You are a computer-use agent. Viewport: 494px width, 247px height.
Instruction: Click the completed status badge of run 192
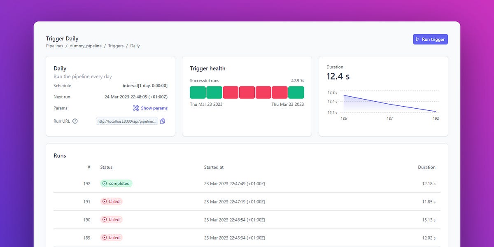pyautogui.click(x=116, y=183)
